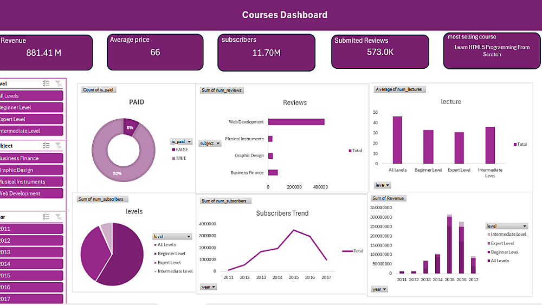Click Count of is_paid field button
The width and height of the screenshot is (542, 305).
point(99,90)
